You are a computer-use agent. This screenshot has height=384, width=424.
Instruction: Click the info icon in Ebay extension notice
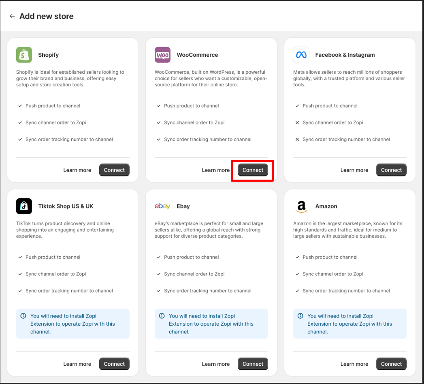tap(162, 316)
